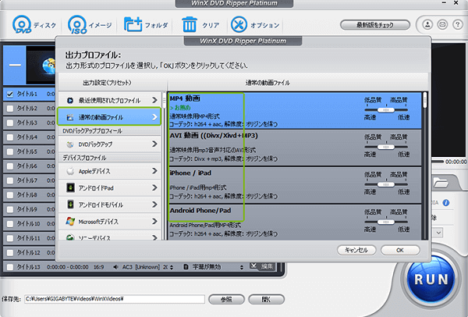The width and height of the screenshot is (468, 317).
Task: Click the general video file profile icon
Action: point(70,117)
